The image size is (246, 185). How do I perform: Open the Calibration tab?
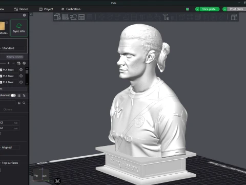[x=71, y=9]
